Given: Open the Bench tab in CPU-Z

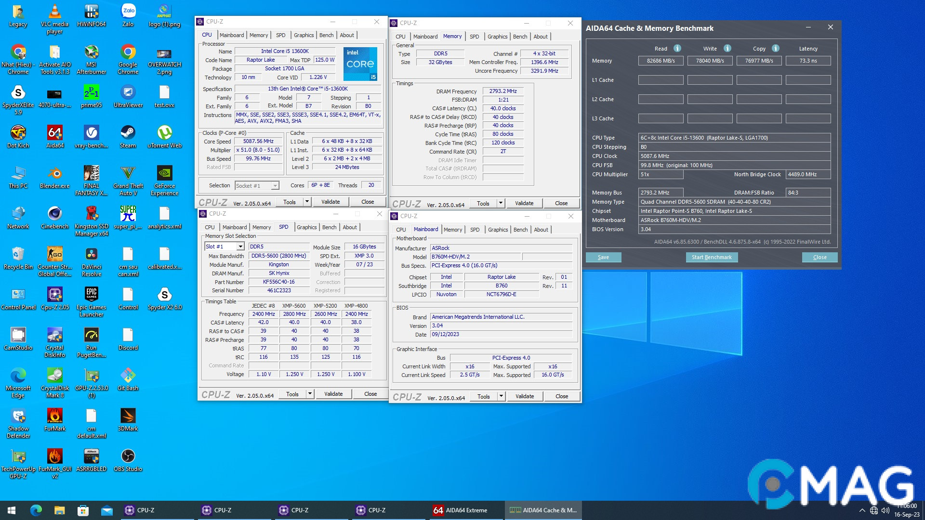Looking at the screenshot, I should click(x=326, y=35).
